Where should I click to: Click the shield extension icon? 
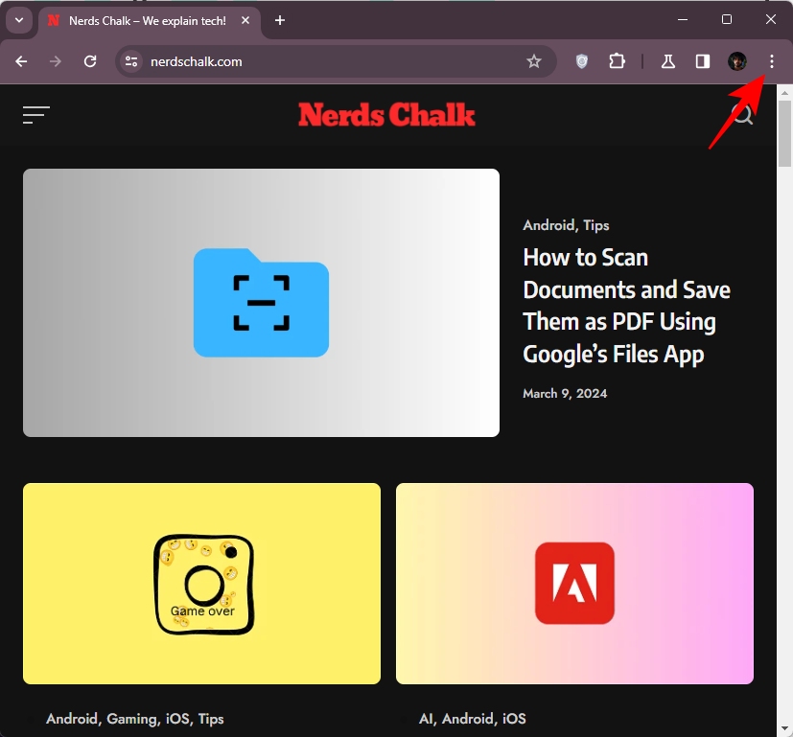click(x=582, y=61)
